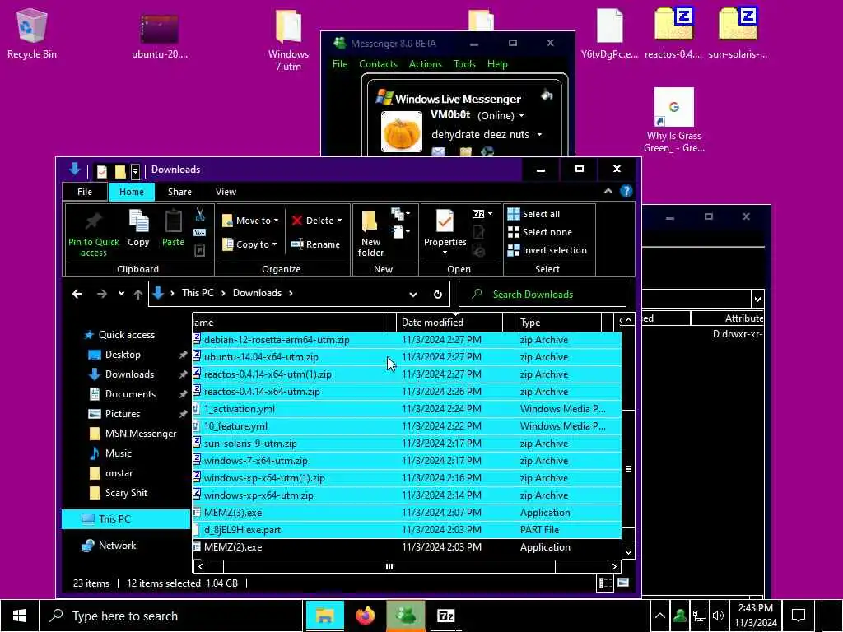Screen dimensions: 843x632
Task: Expand the address bar history dropdown
Action: (413, 295)
